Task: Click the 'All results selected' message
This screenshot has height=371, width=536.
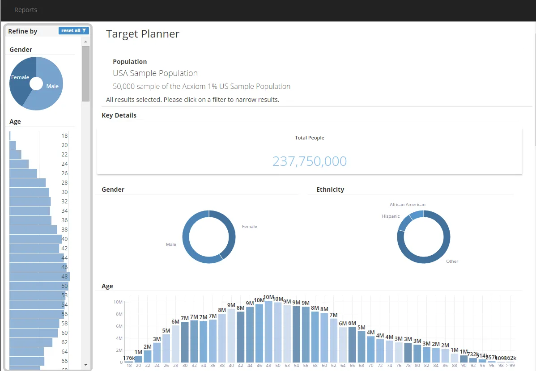Action: pos(192,100)
